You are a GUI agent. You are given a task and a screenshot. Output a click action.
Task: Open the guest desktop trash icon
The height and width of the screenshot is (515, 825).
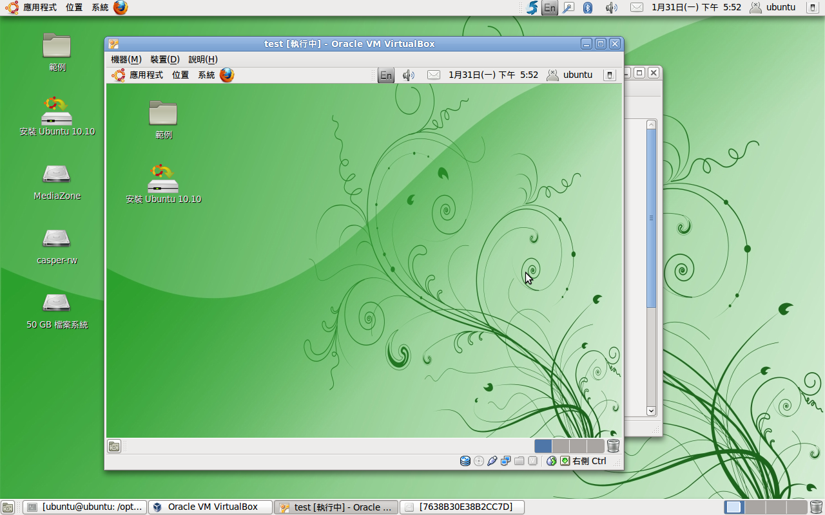click(613, 445)
